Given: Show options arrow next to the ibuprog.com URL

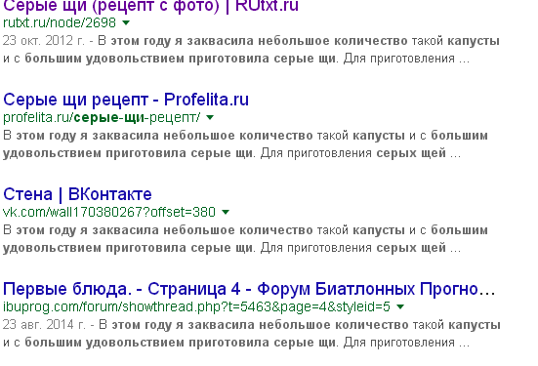Looking at the screenshot, I should tap(400, 306).
